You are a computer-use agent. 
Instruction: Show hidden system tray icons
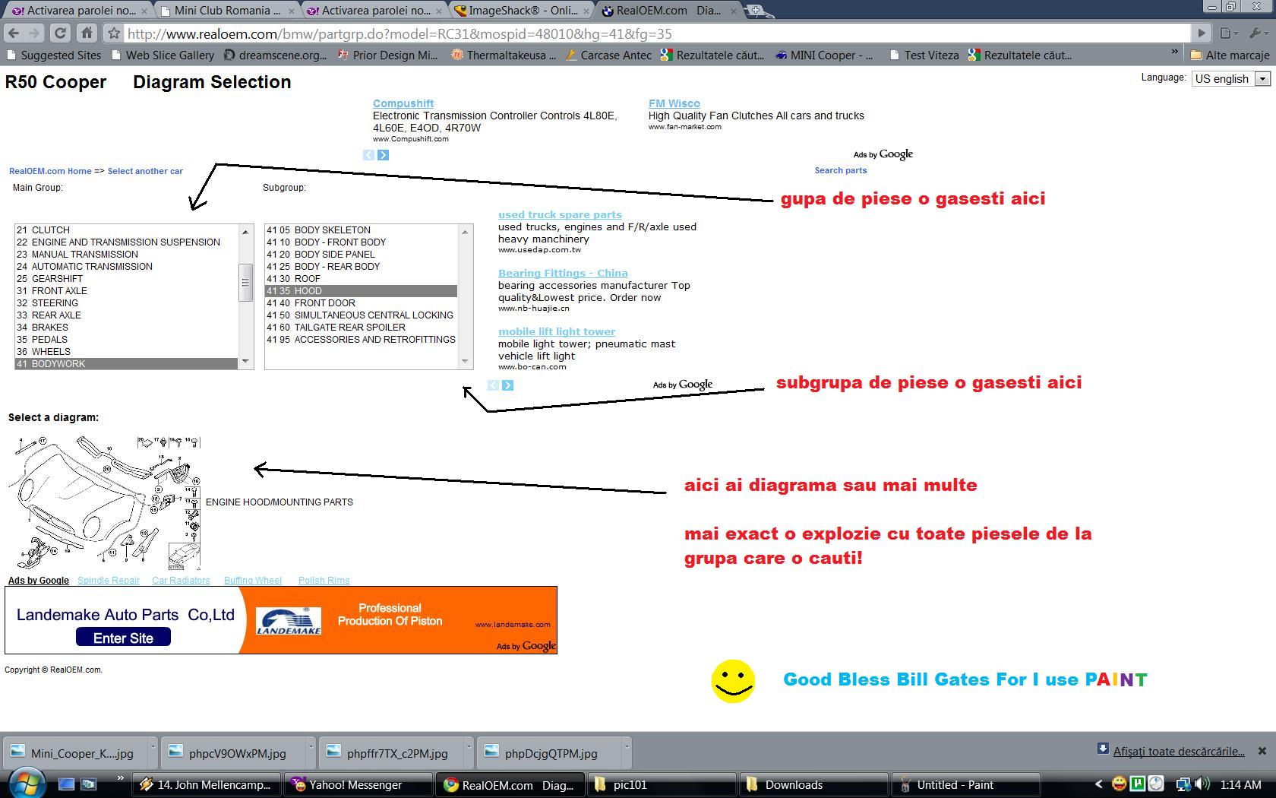click(1098, 784)
